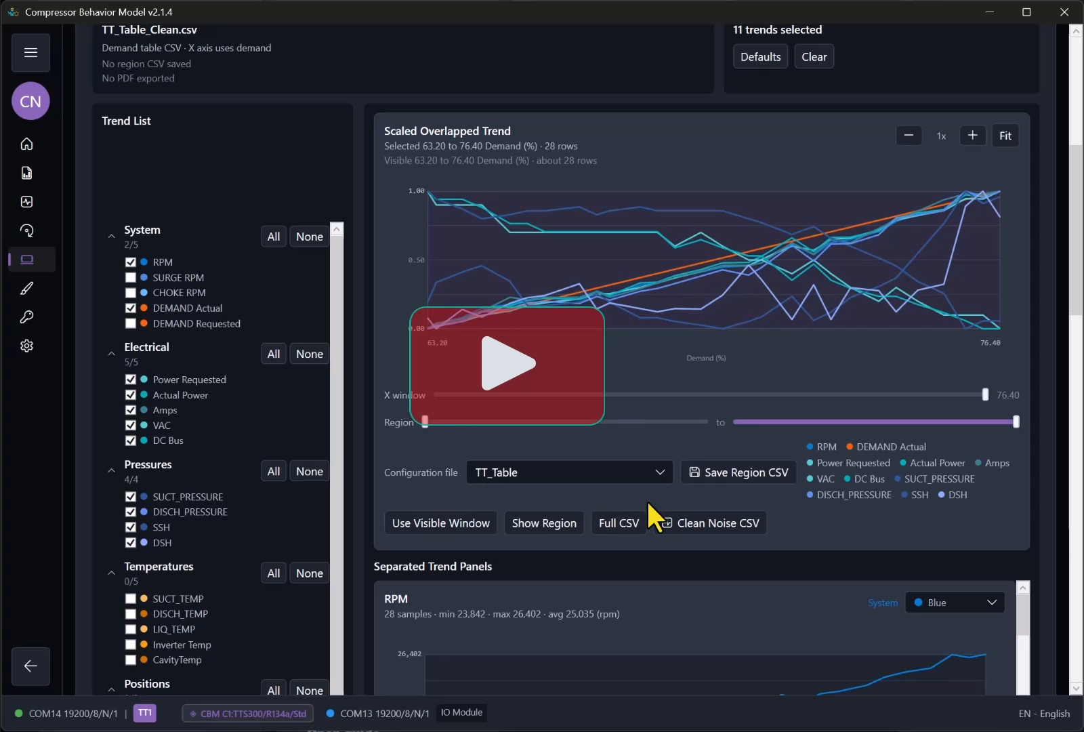The image size is (1084, 732).
Task: Uncheck Power Requested trend
Action: pyautogui.click(x=131, y=380)
